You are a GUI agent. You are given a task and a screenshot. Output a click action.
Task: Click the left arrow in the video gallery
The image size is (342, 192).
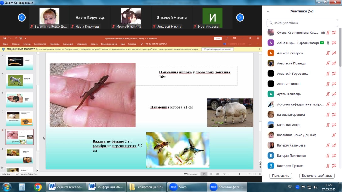click(x=22, y=18)
